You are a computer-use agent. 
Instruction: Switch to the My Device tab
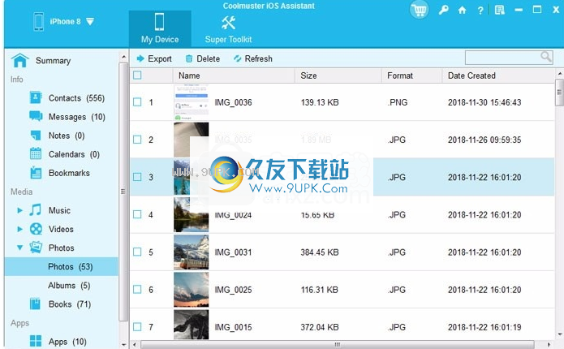[x=160, y=28]
